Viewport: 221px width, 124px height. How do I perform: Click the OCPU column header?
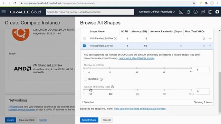point(124,31)
